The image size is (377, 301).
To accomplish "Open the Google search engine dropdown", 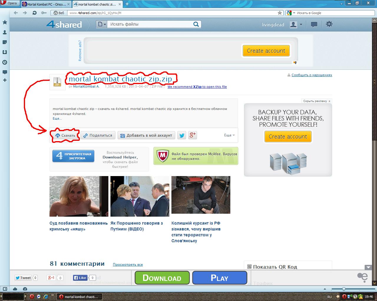I will coord(291,13).
